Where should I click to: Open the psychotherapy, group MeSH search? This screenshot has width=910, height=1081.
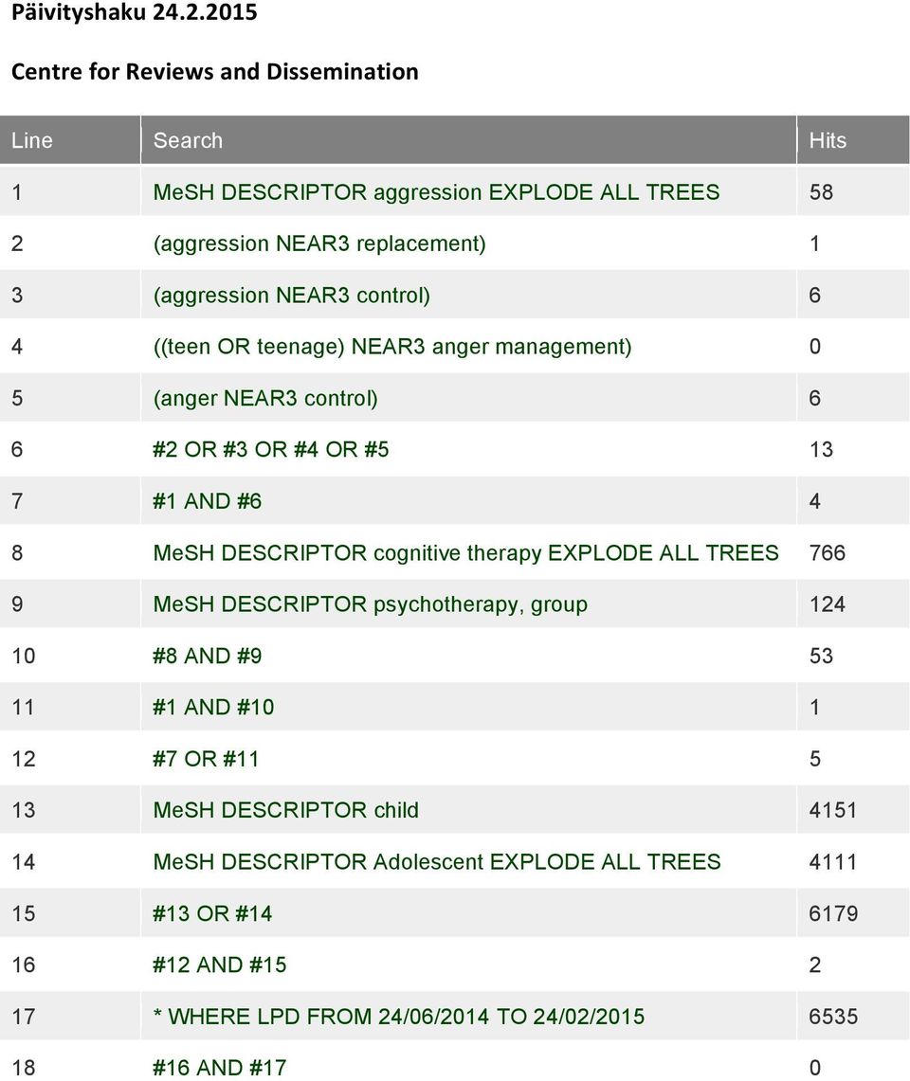click(371, 604)
